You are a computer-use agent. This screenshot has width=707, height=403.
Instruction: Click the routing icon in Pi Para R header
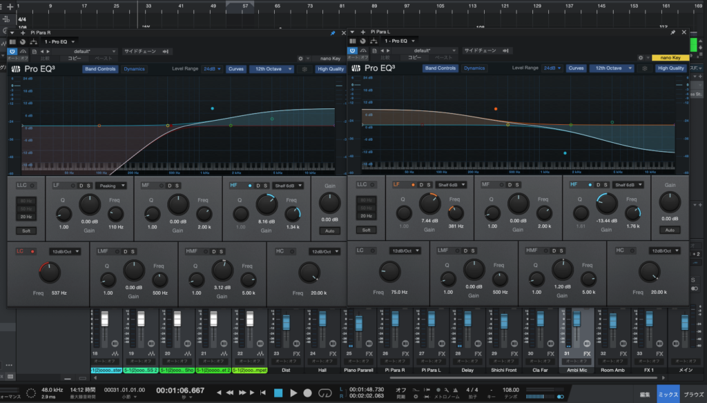tap(33, 41)
